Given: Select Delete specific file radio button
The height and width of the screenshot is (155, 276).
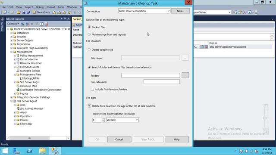Looking at the screenshot, I should (x=89, y=50).
